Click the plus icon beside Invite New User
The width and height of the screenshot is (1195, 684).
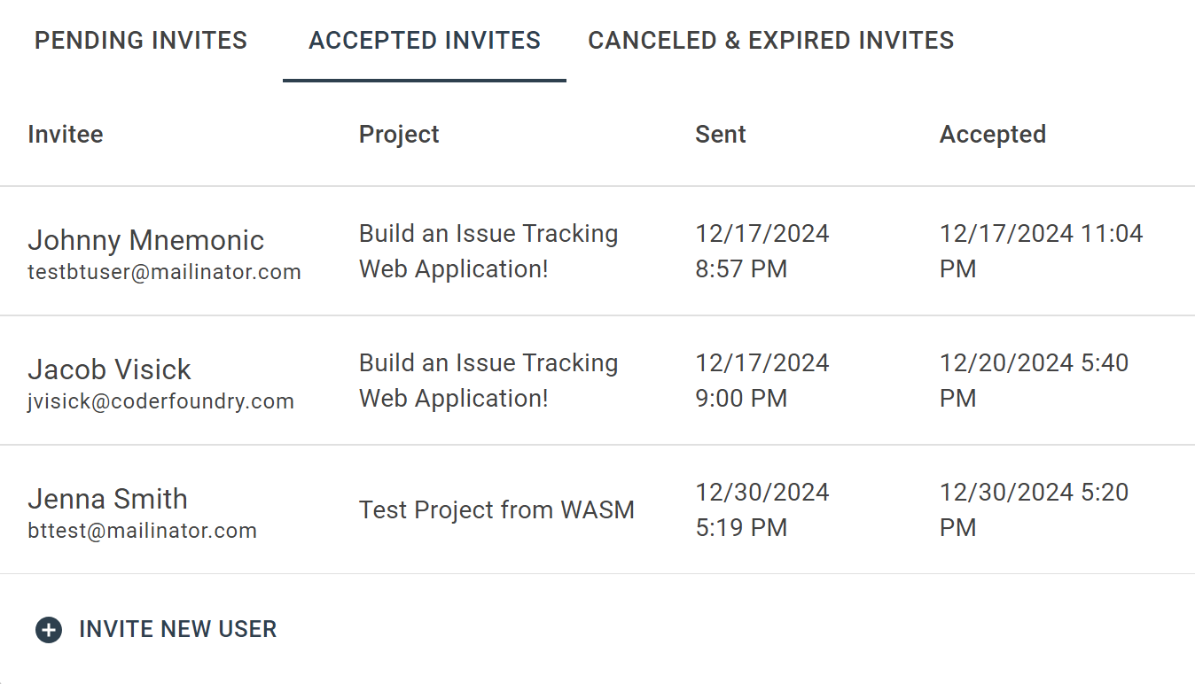(x=49, y=630)
